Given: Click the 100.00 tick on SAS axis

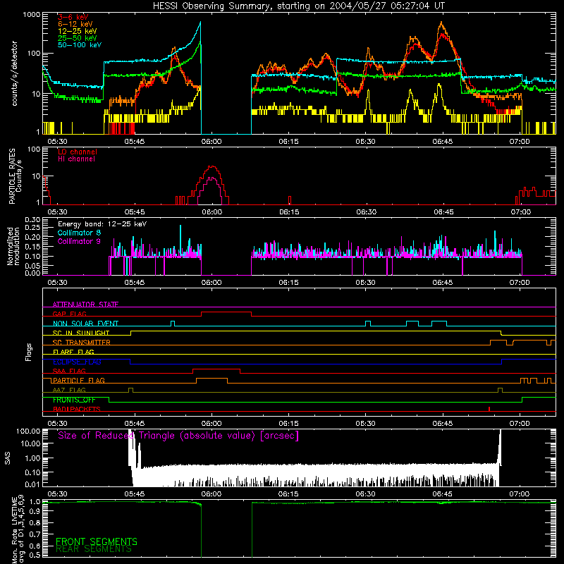Looking at the screenshot, I should 28,431.
